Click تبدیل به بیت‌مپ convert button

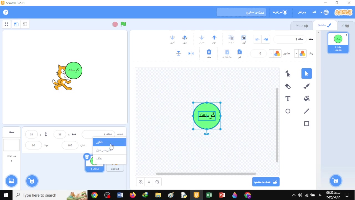point(266,182)
